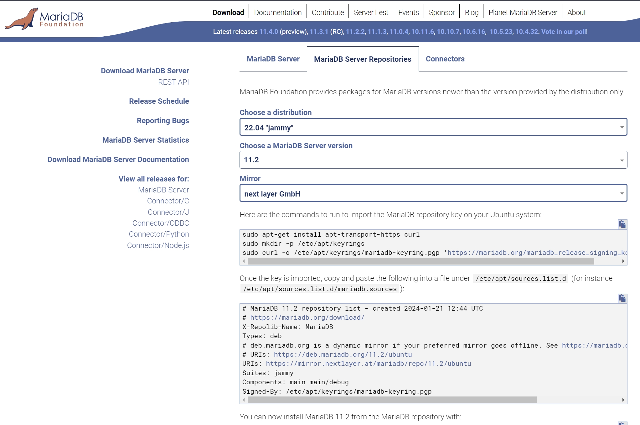The image size is (640, 425).
Task: Click the 11.0.4 release link
Action: [399, 32]
